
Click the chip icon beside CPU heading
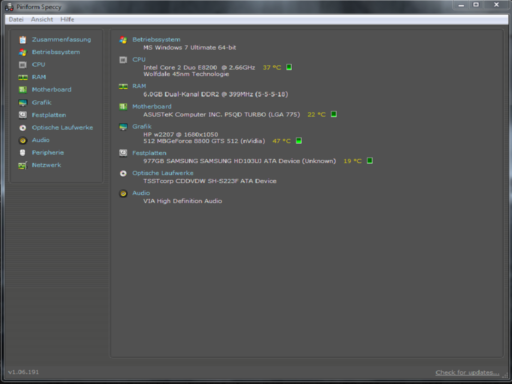point(123,60)
